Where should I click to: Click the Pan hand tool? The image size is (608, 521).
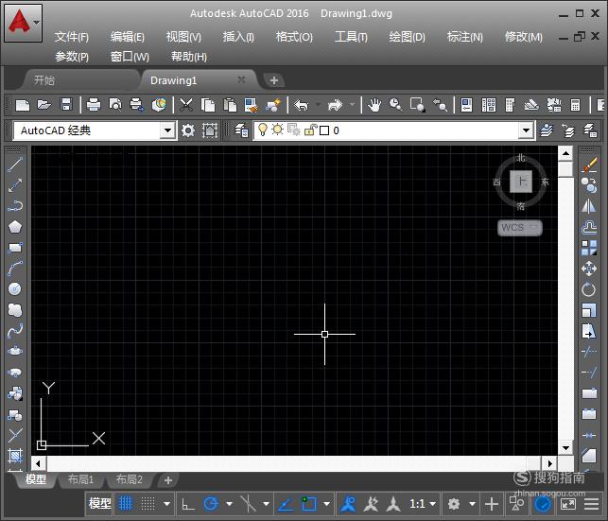pyautogui.click(x=374, y=105)
